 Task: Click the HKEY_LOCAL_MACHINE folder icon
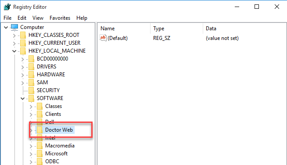click(23, 51)
